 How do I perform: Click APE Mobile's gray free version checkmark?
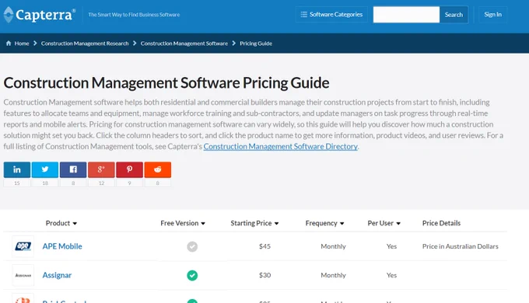point(192,247)
